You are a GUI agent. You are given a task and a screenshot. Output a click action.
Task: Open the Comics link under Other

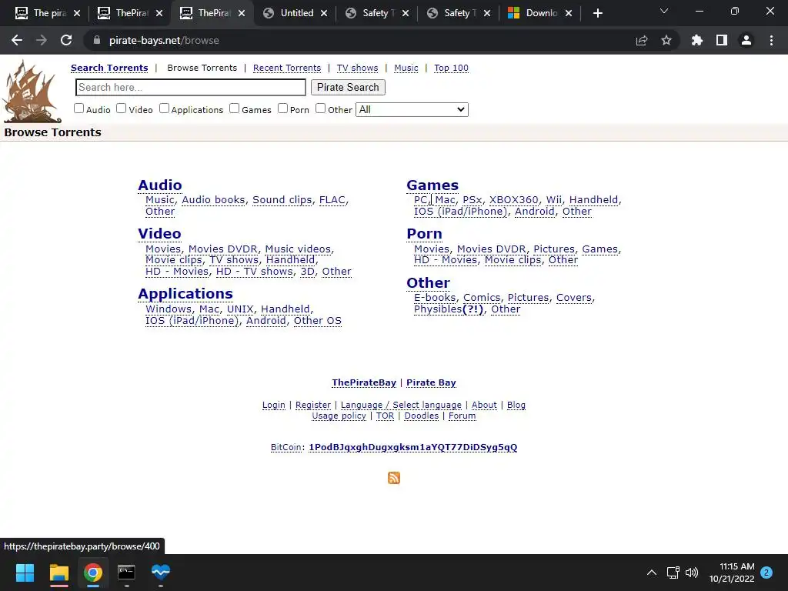tap(482, 298)
